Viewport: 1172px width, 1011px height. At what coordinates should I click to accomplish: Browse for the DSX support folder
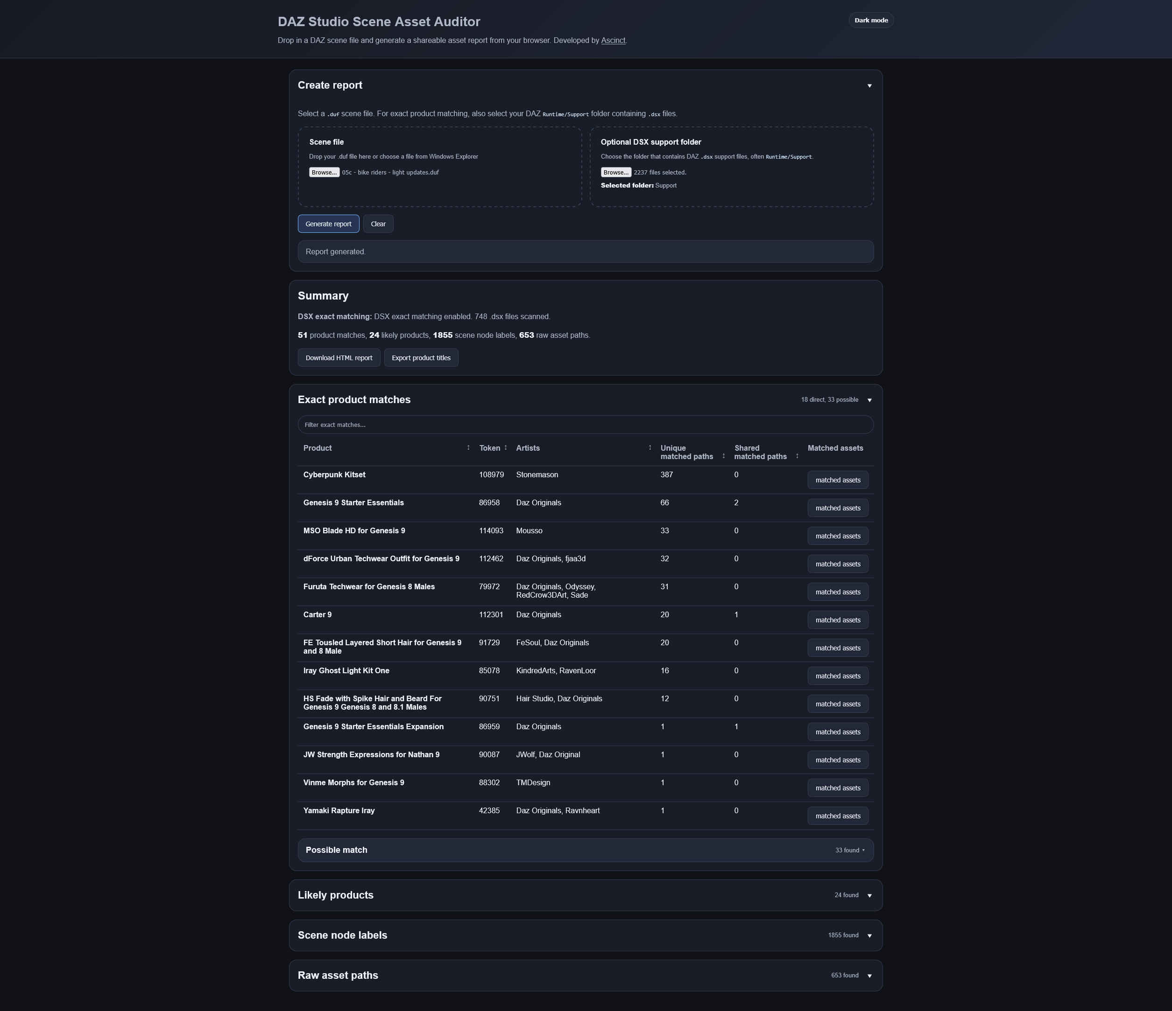(x=616, y=172)
